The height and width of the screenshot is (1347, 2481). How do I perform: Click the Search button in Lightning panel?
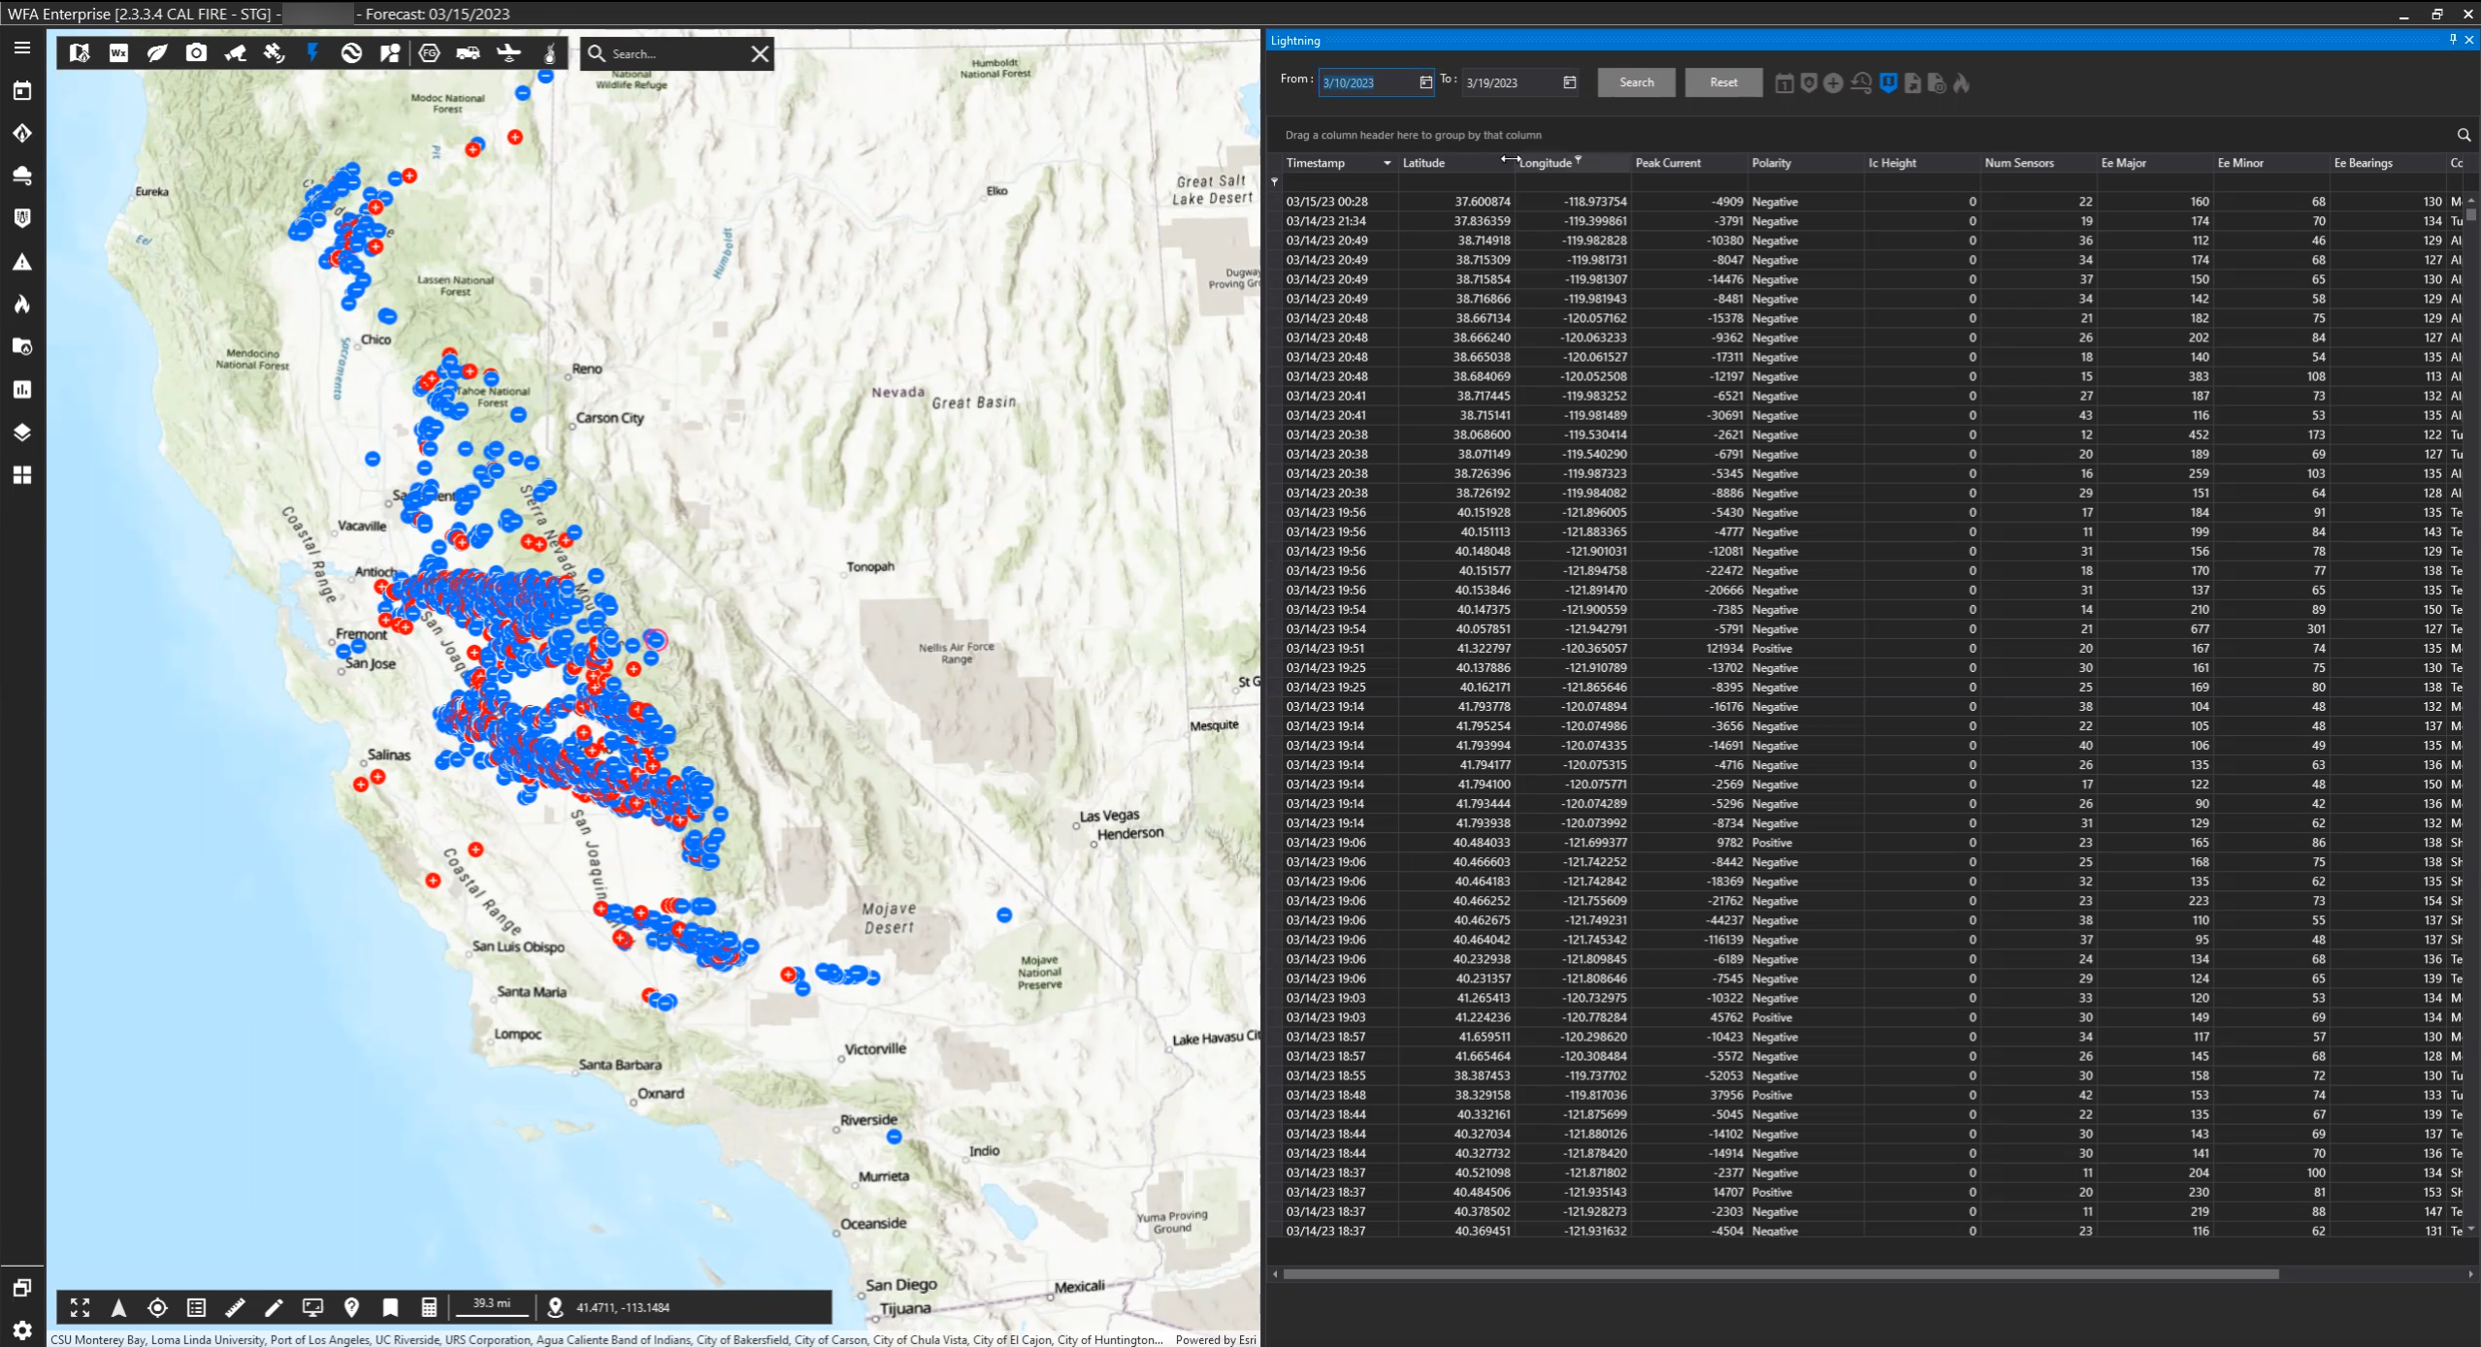point(1636,82)
